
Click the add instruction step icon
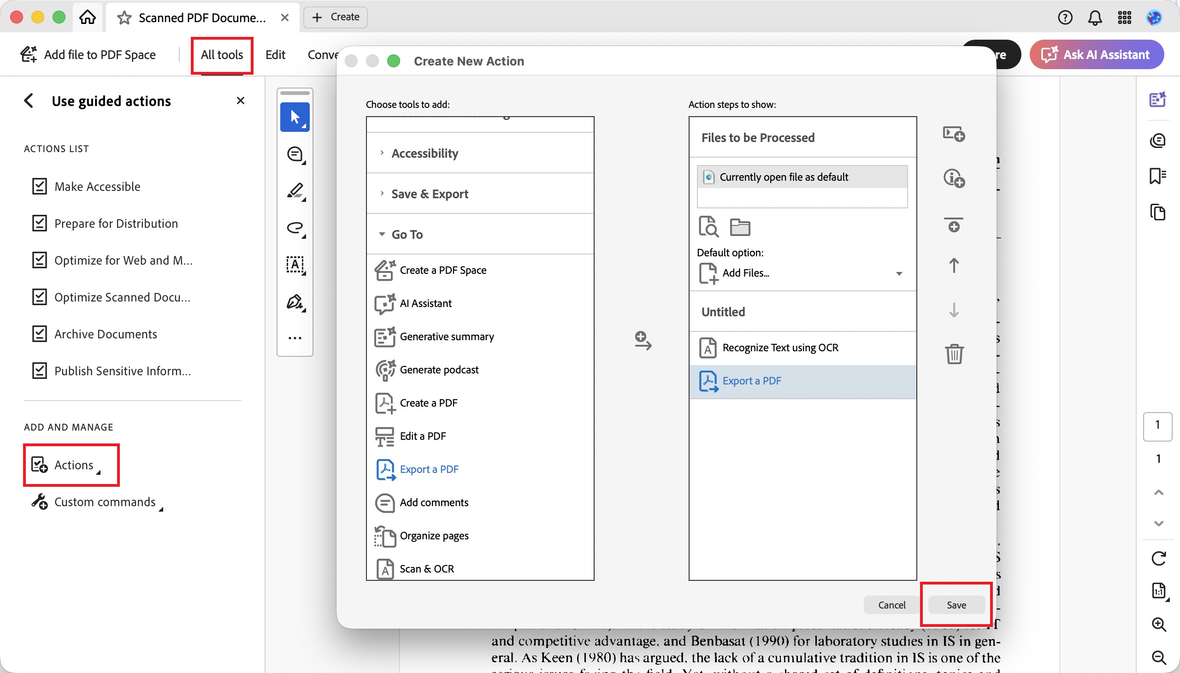coord(954,134)
